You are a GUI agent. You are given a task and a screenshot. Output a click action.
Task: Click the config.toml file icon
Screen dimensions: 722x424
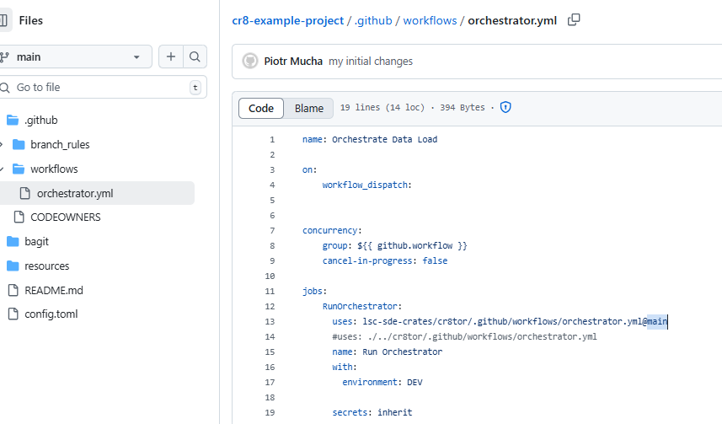pyautogui.click(x=13, y=314)
